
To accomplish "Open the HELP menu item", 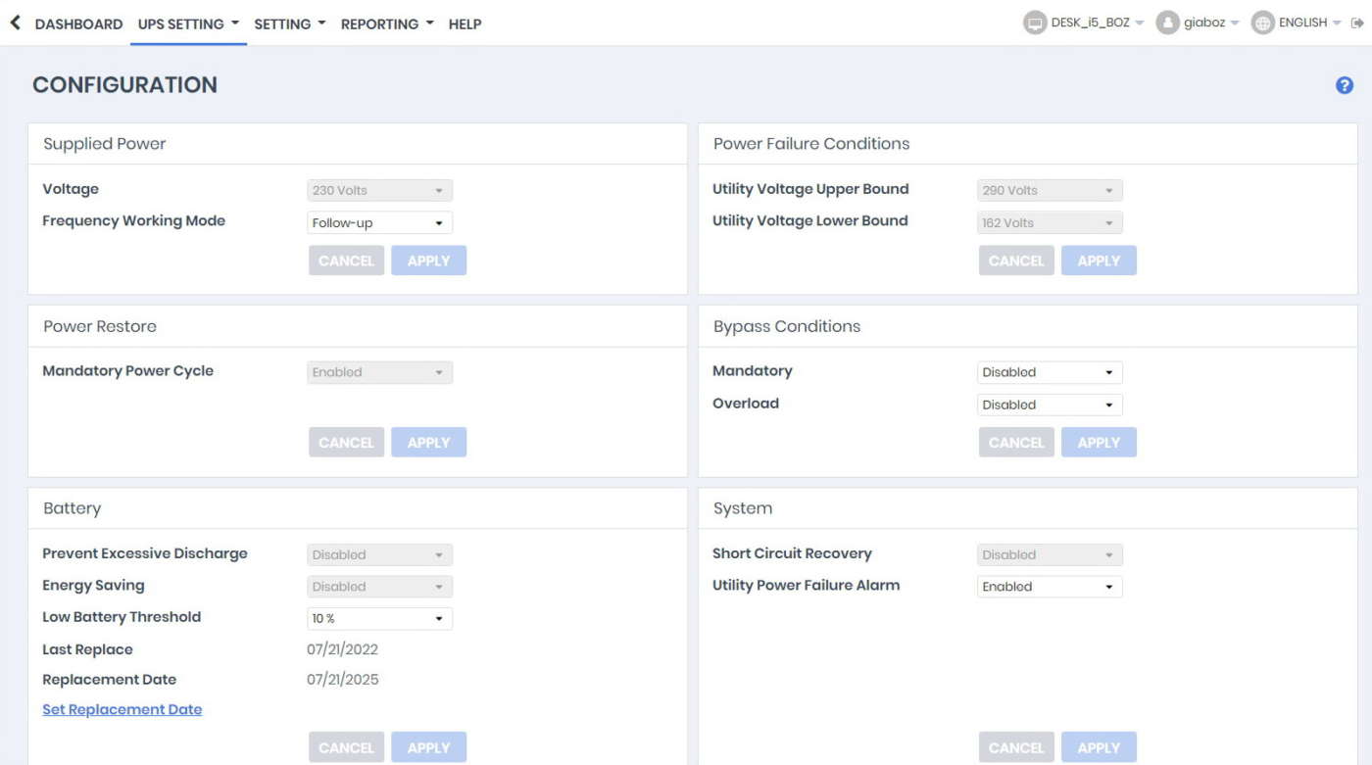I will click(465, 24).
